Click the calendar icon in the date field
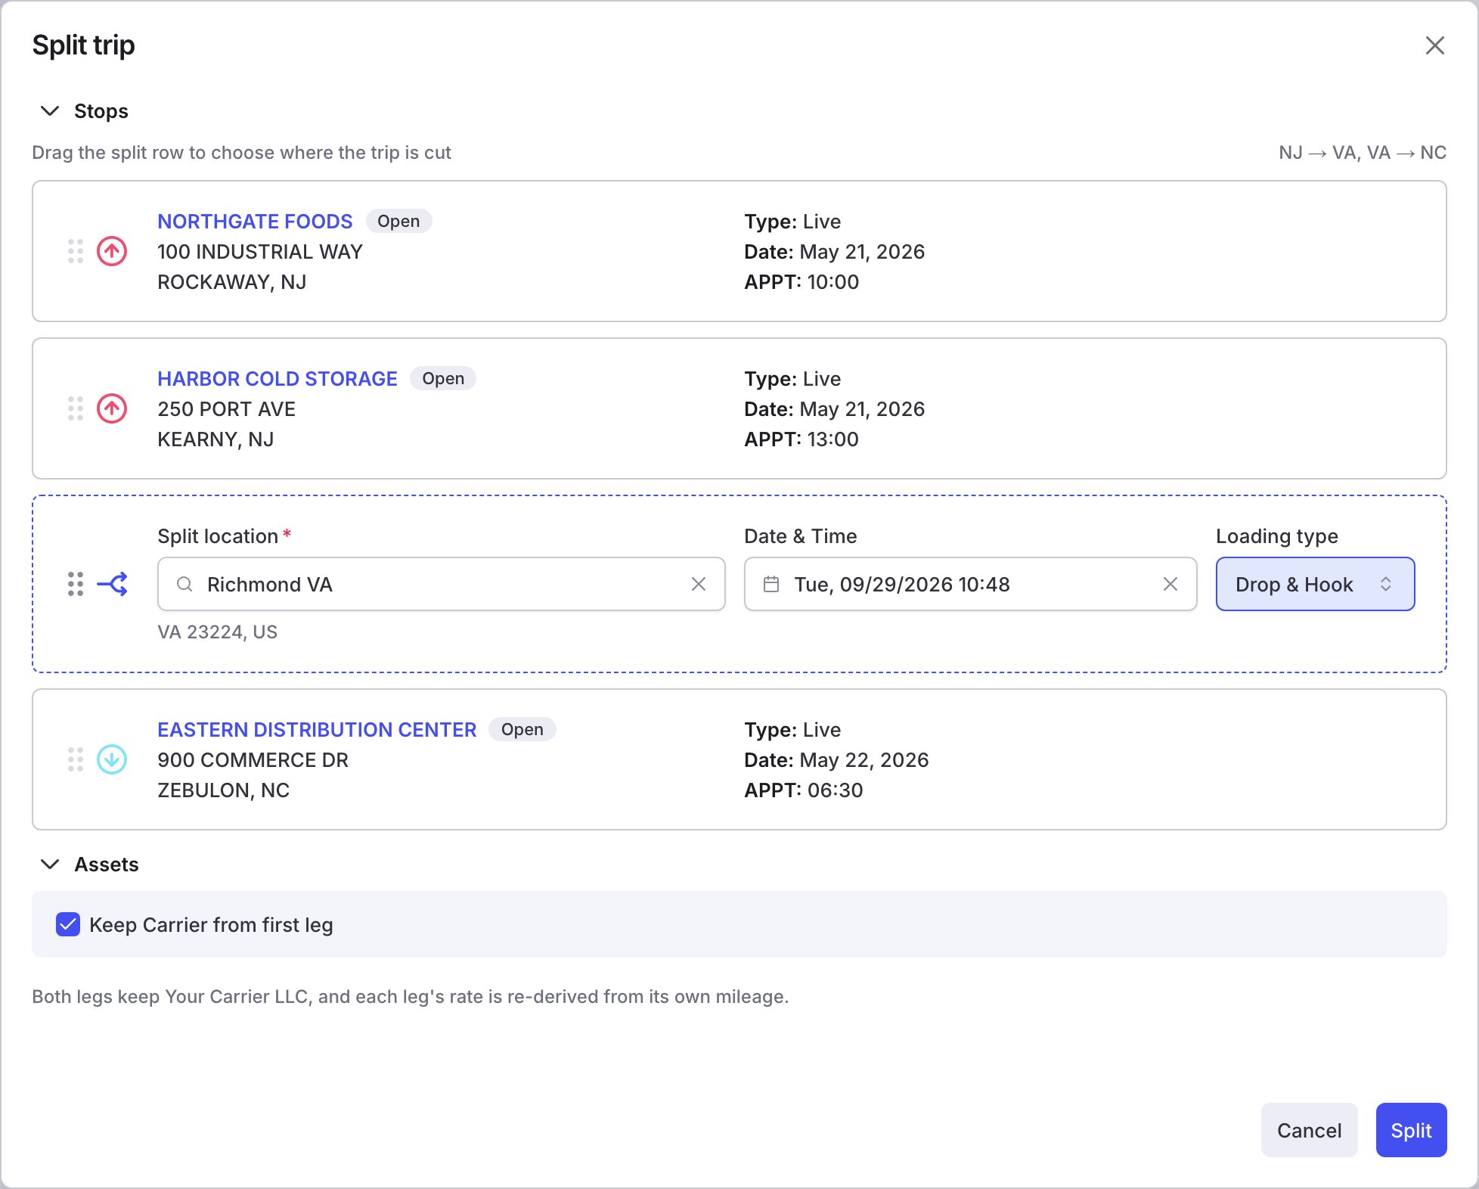This screenshot has width=1479, height=1189. tap(771, 584)
